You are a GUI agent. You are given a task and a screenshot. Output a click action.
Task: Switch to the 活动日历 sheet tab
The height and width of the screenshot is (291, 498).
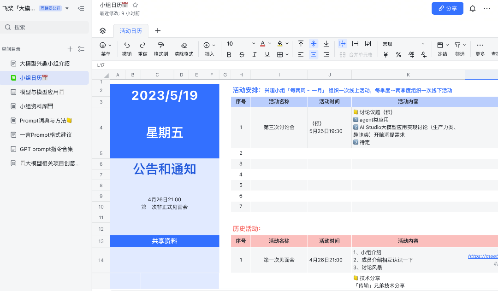coord(130,31)
